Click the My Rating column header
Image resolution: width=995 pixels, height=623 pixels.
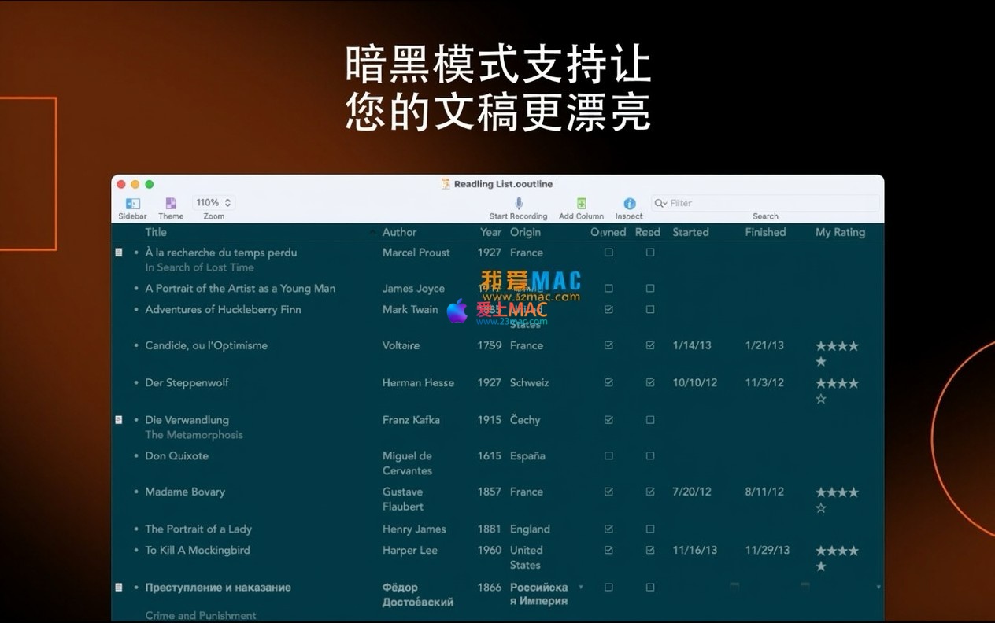pos(840,232)
